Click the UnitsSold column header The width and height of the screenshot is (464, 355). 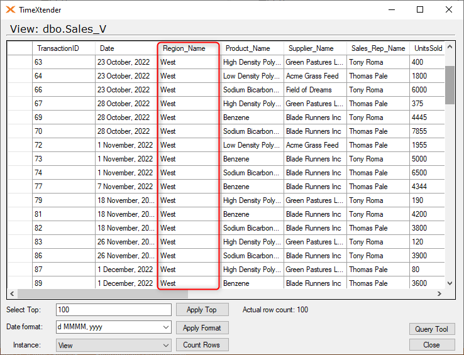[x=427, y=48]
